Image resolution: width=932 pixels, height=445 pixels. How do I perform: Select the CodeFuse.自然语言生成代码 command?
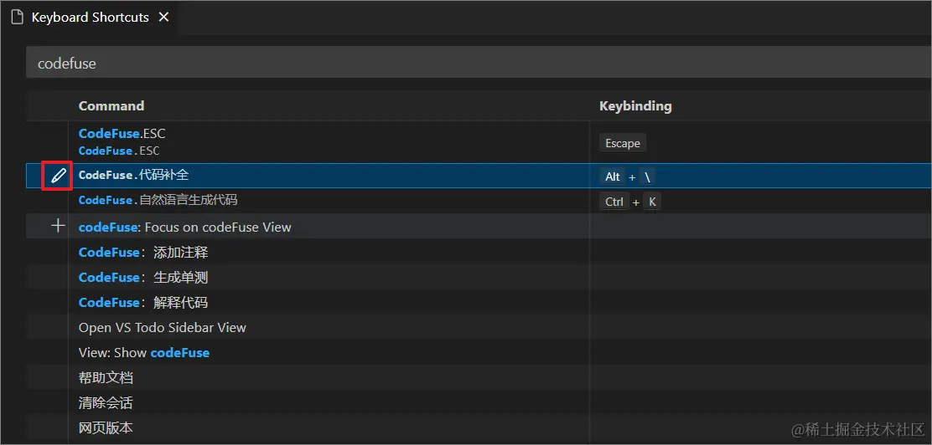[158, 201]
